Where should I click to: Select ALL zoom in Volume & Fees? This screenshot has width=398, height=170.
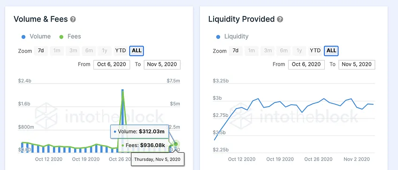pyautogui.click(x=137, y=51)
